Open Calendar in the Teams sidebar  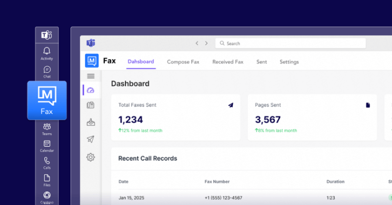click(47, 146)
